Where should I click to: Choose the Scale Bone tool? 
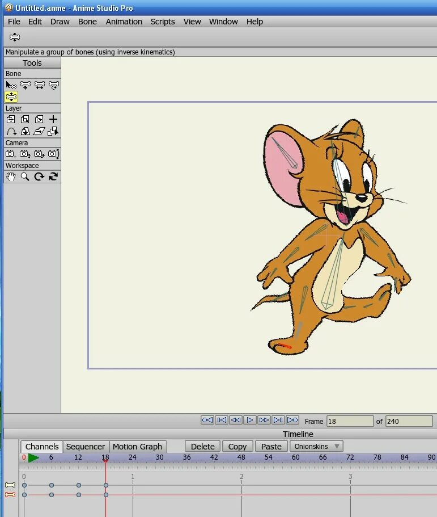coord(39,85)
